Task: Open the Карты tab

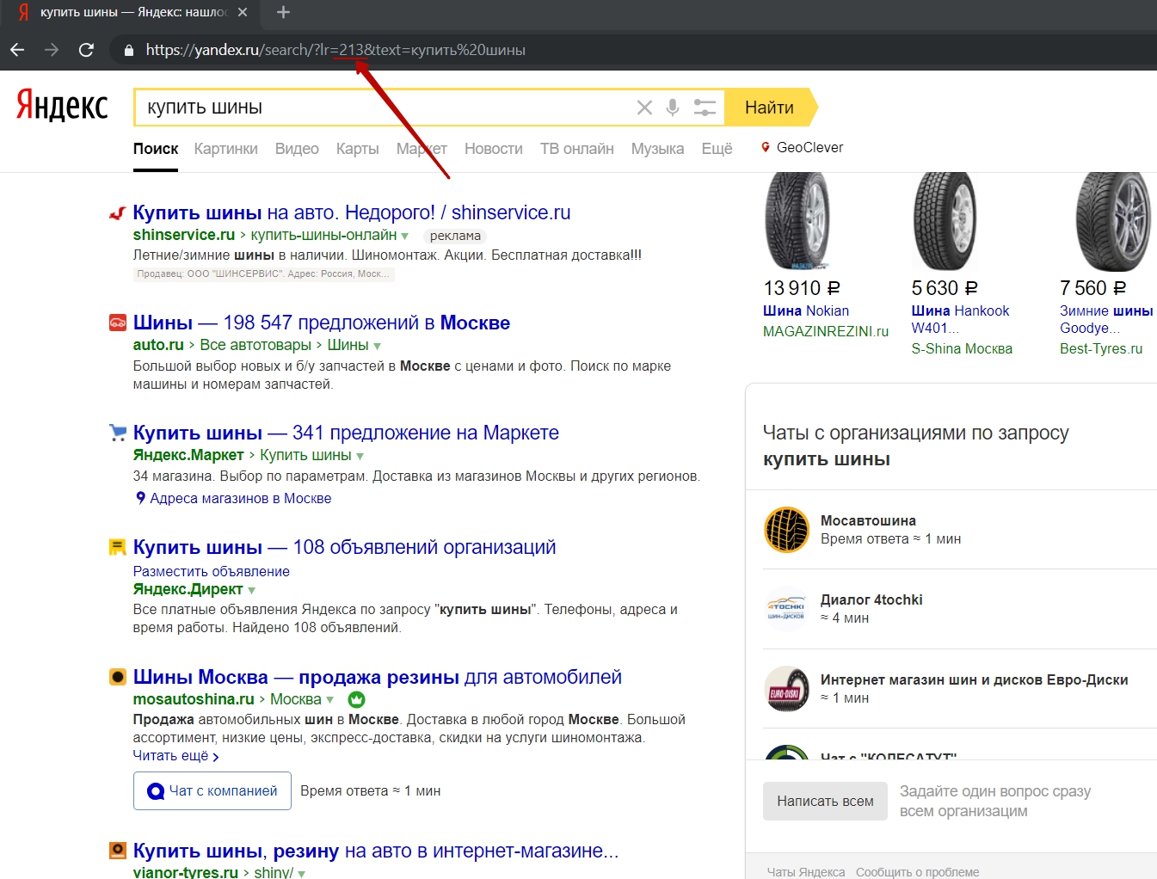Action: 358,149
